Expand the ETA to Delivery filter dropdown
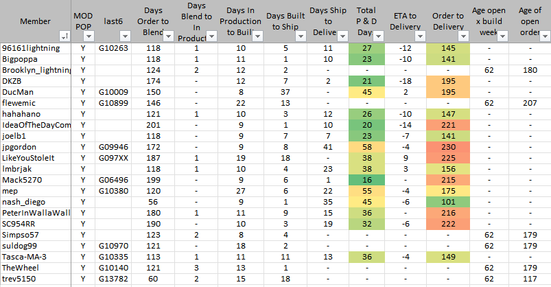Viewport: 551px width, 287px height. coord(421,36)
